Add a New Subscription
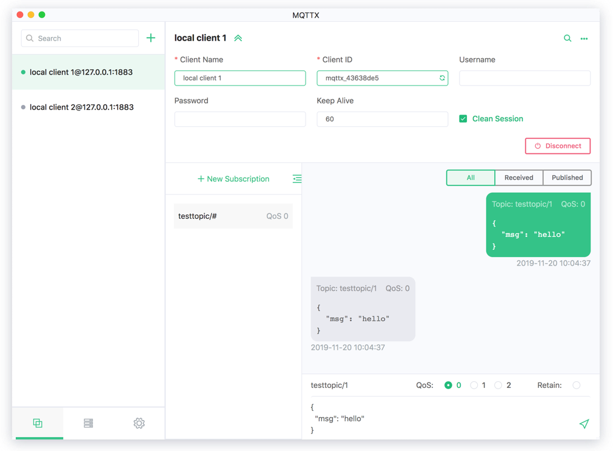Image resolution: width=613 pixels, height=451 pixels. [233, 179]
